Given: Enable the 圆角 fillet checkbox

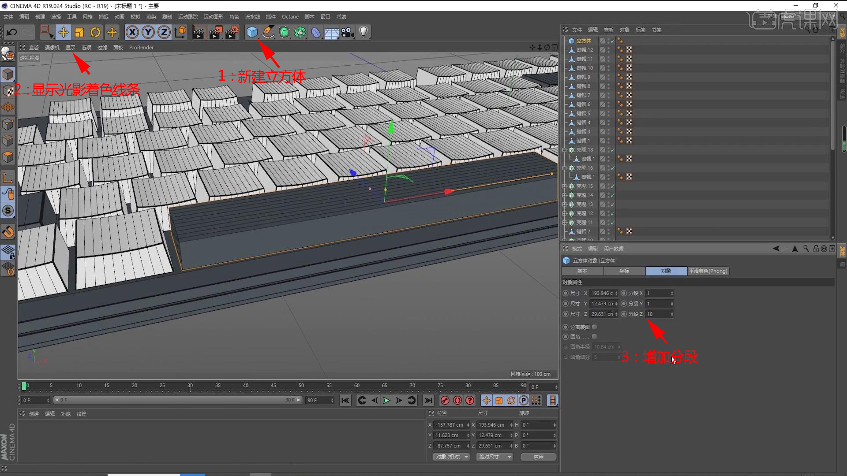Looking at the screenshot, I should pos(594,337).
